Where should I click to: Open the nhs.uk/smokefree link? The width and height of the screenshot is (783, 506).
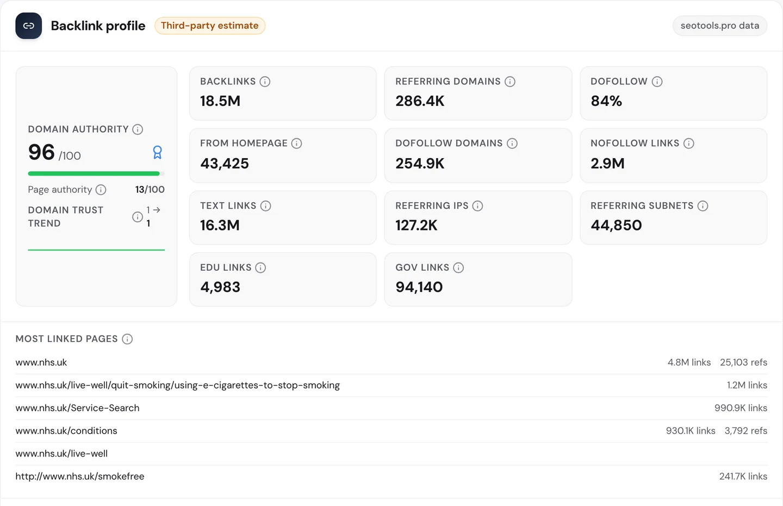(x=80, y=477)
